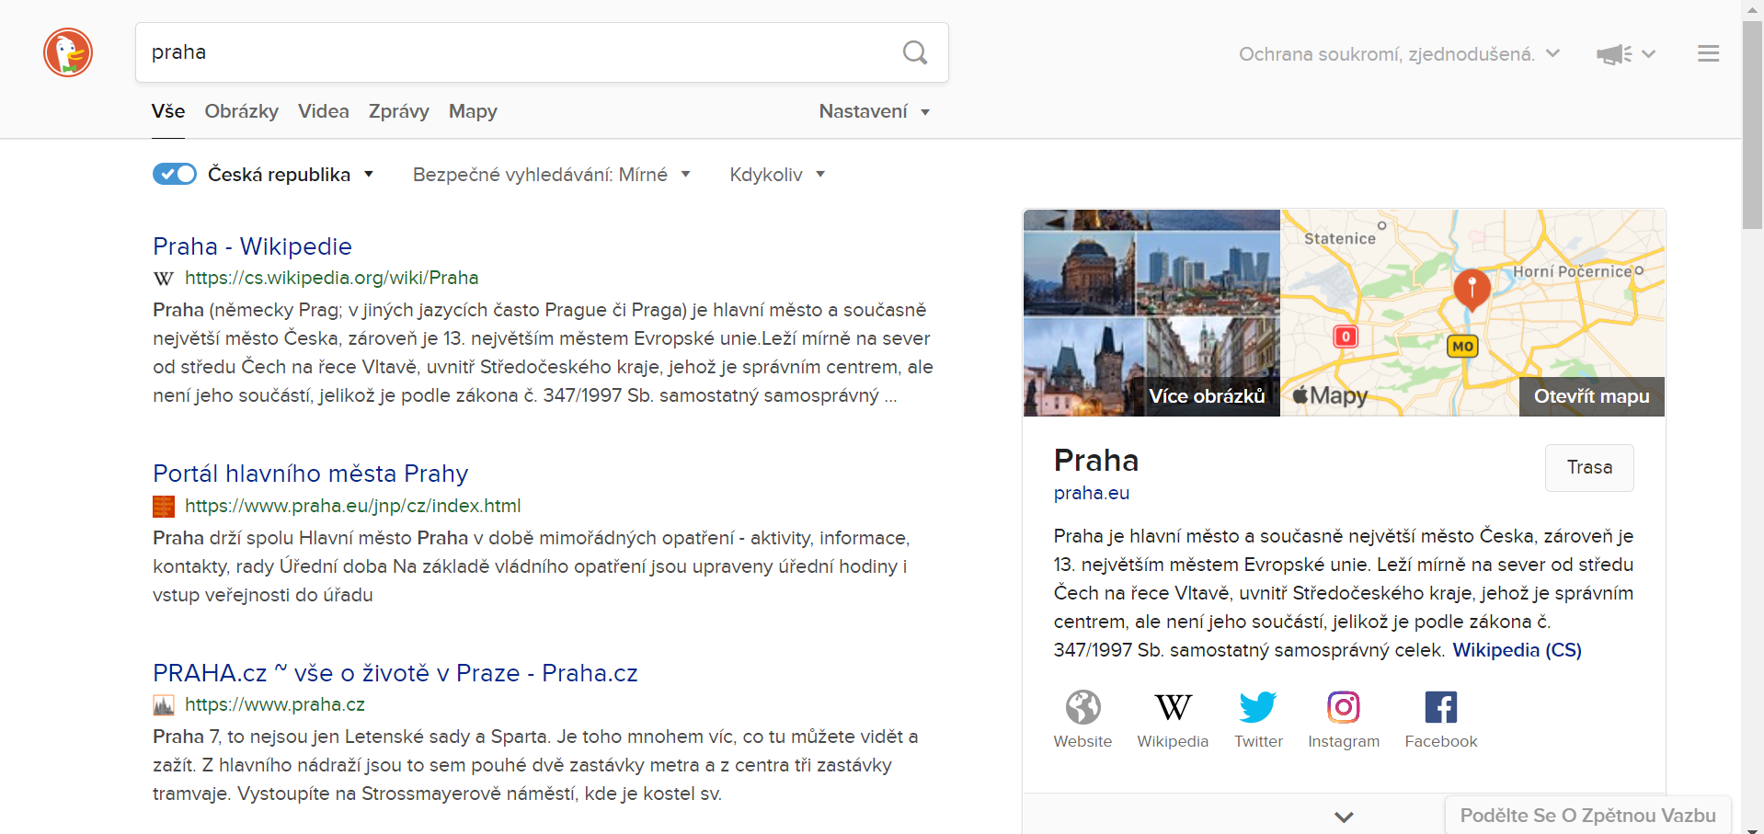Expand the info panel chevron
This screenshot has height=834, width=1764.
[x=1344, y=817]
